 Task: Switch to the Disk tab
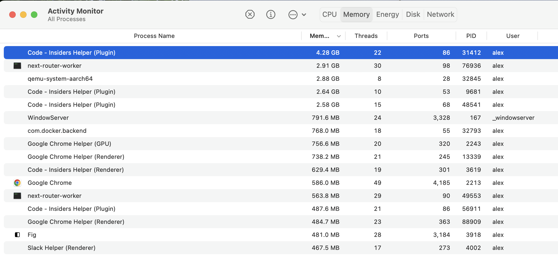point(413,14)
